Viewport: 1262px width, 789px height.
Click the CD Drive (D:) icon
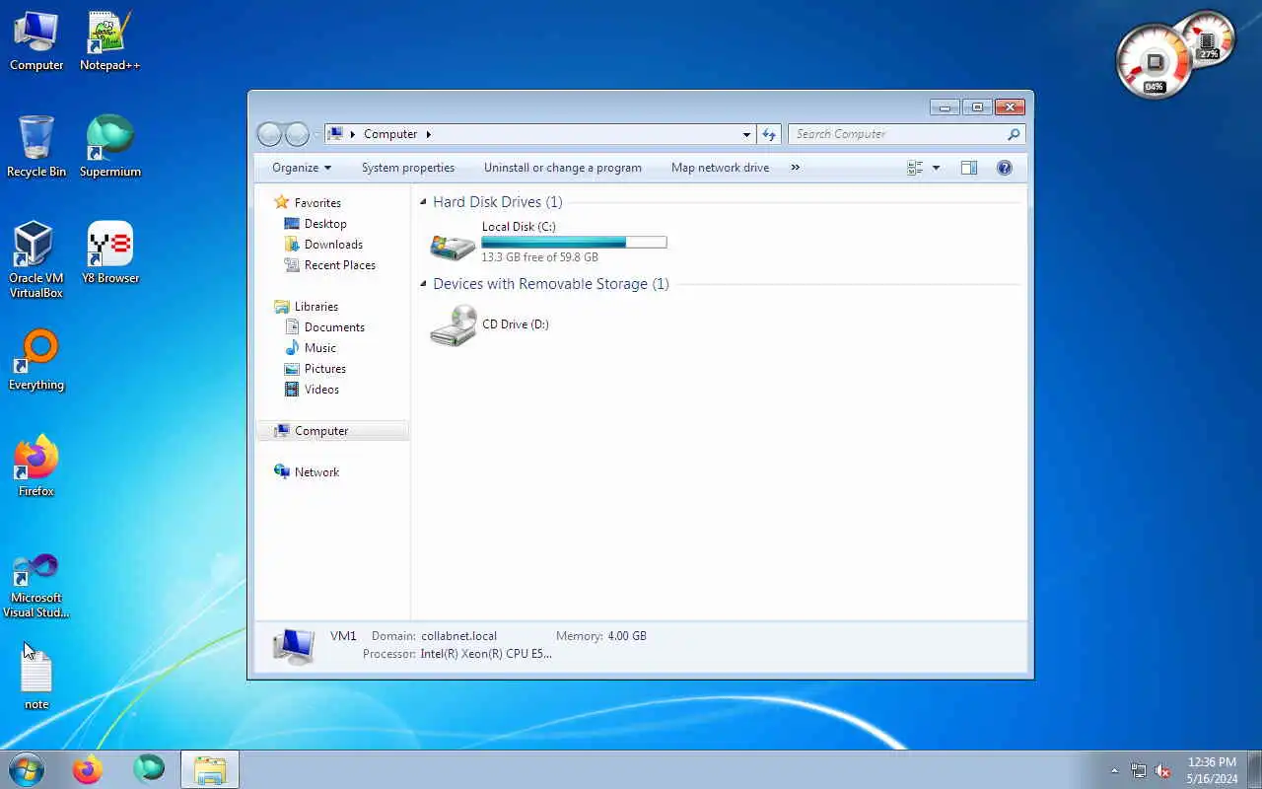454,325
